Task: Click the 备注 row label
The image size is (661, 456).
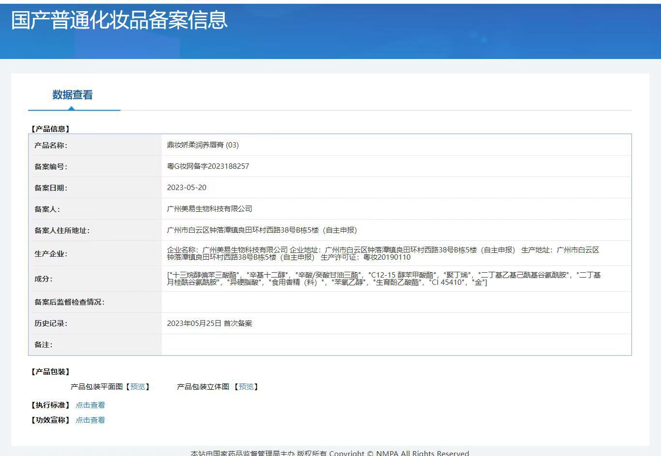Action: click(44, 345)
